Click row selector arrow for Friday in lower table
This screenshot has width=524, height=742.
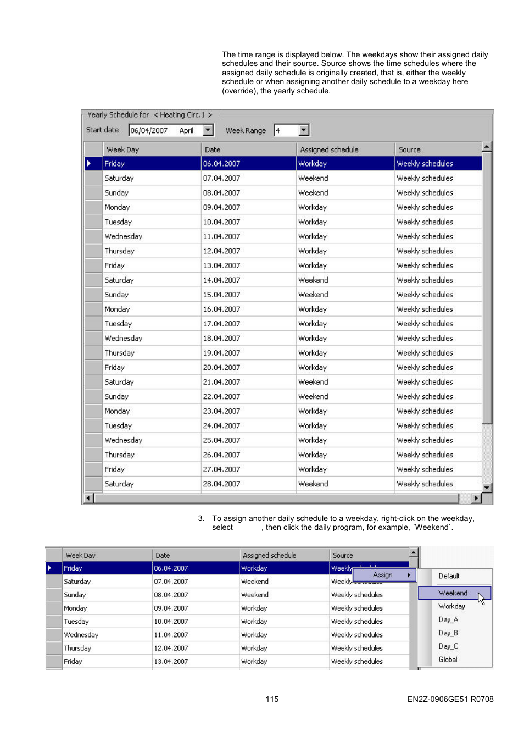coord(50,568)
